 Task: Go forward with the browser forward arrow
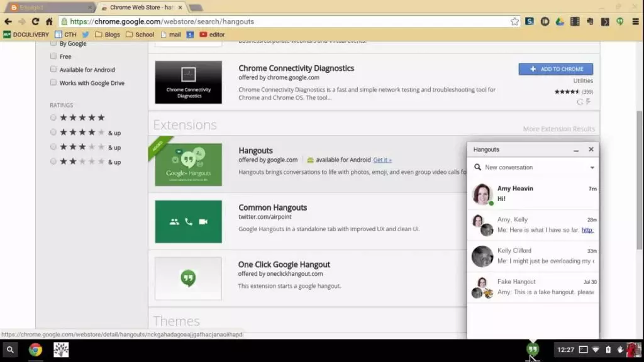point(22,21)
